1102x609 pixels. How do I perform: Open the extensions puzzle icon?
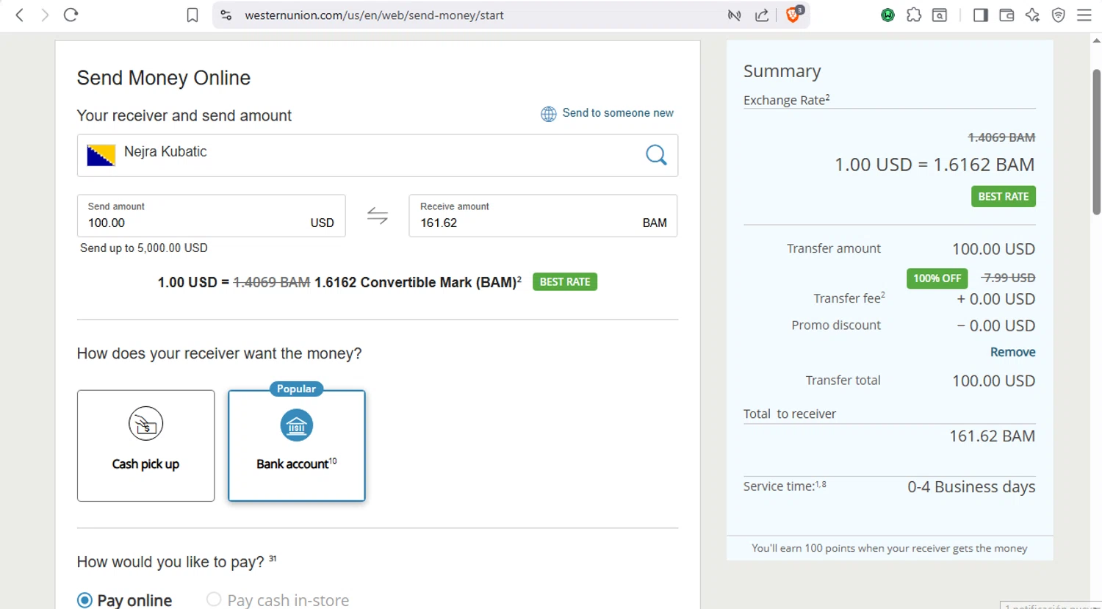914,15
